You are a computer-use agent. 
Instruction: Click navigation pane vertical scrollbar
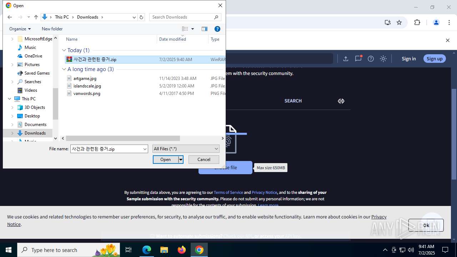[55, 104]
